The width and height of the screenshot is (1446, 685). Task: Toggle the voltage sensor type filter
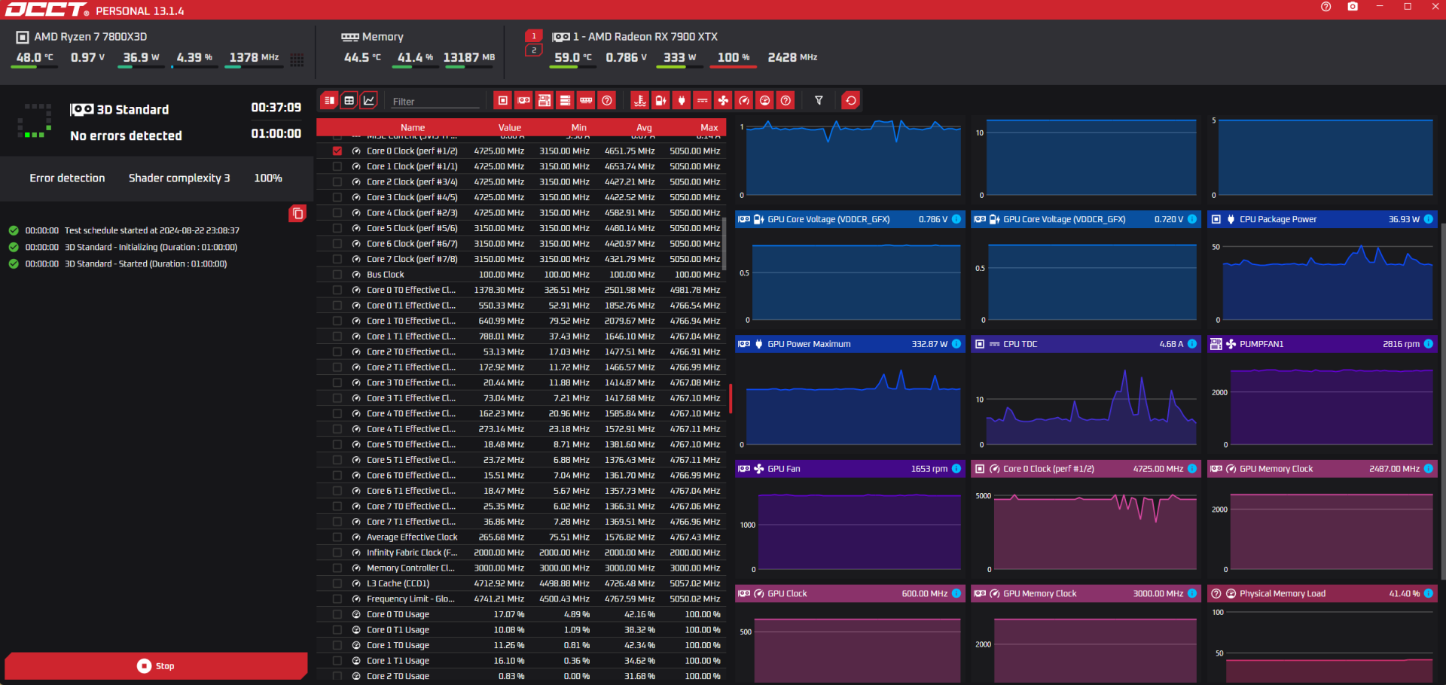[x=660, y=101]
